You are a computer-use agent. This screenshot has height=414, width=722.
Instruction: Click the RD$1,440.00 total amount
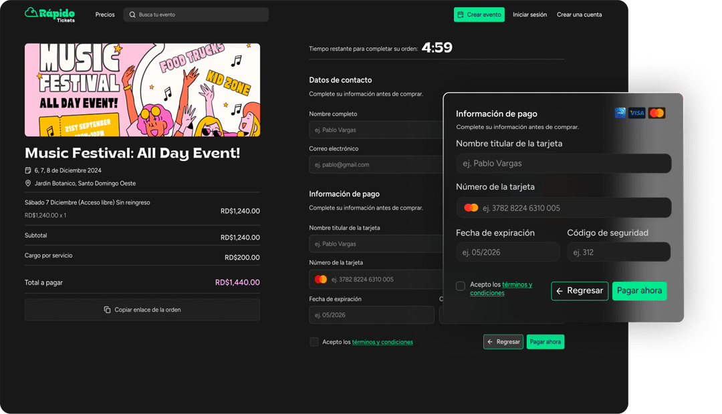(x=237, y=282)
